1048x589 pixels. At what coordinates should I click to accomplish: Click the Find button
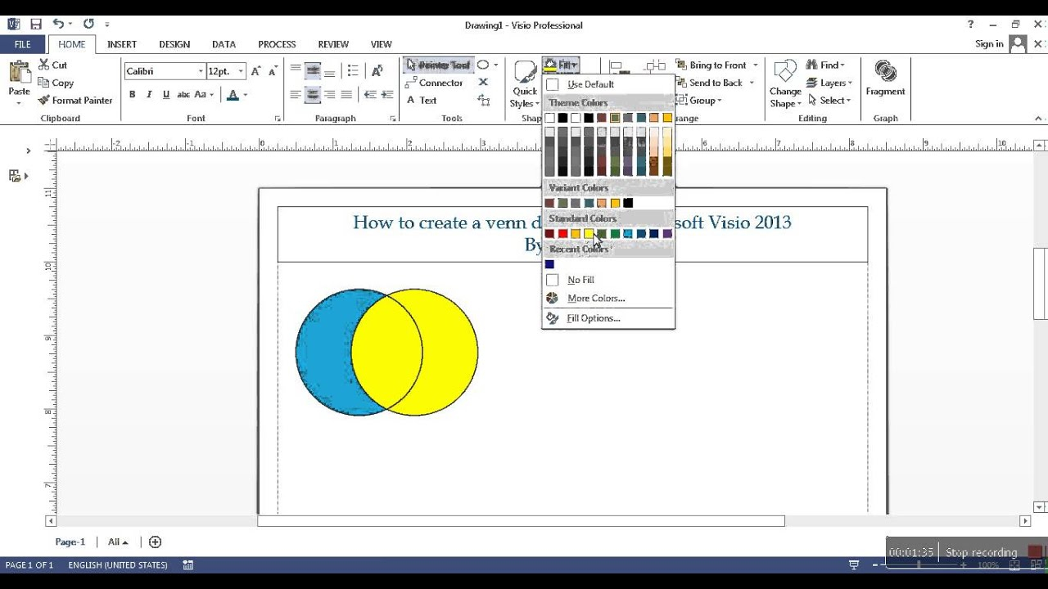click(825, 65)
